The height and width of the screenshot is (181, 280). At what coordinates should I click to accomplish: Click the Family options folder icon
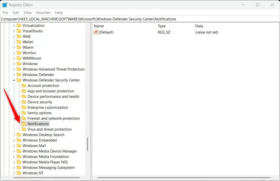[24, 113]
